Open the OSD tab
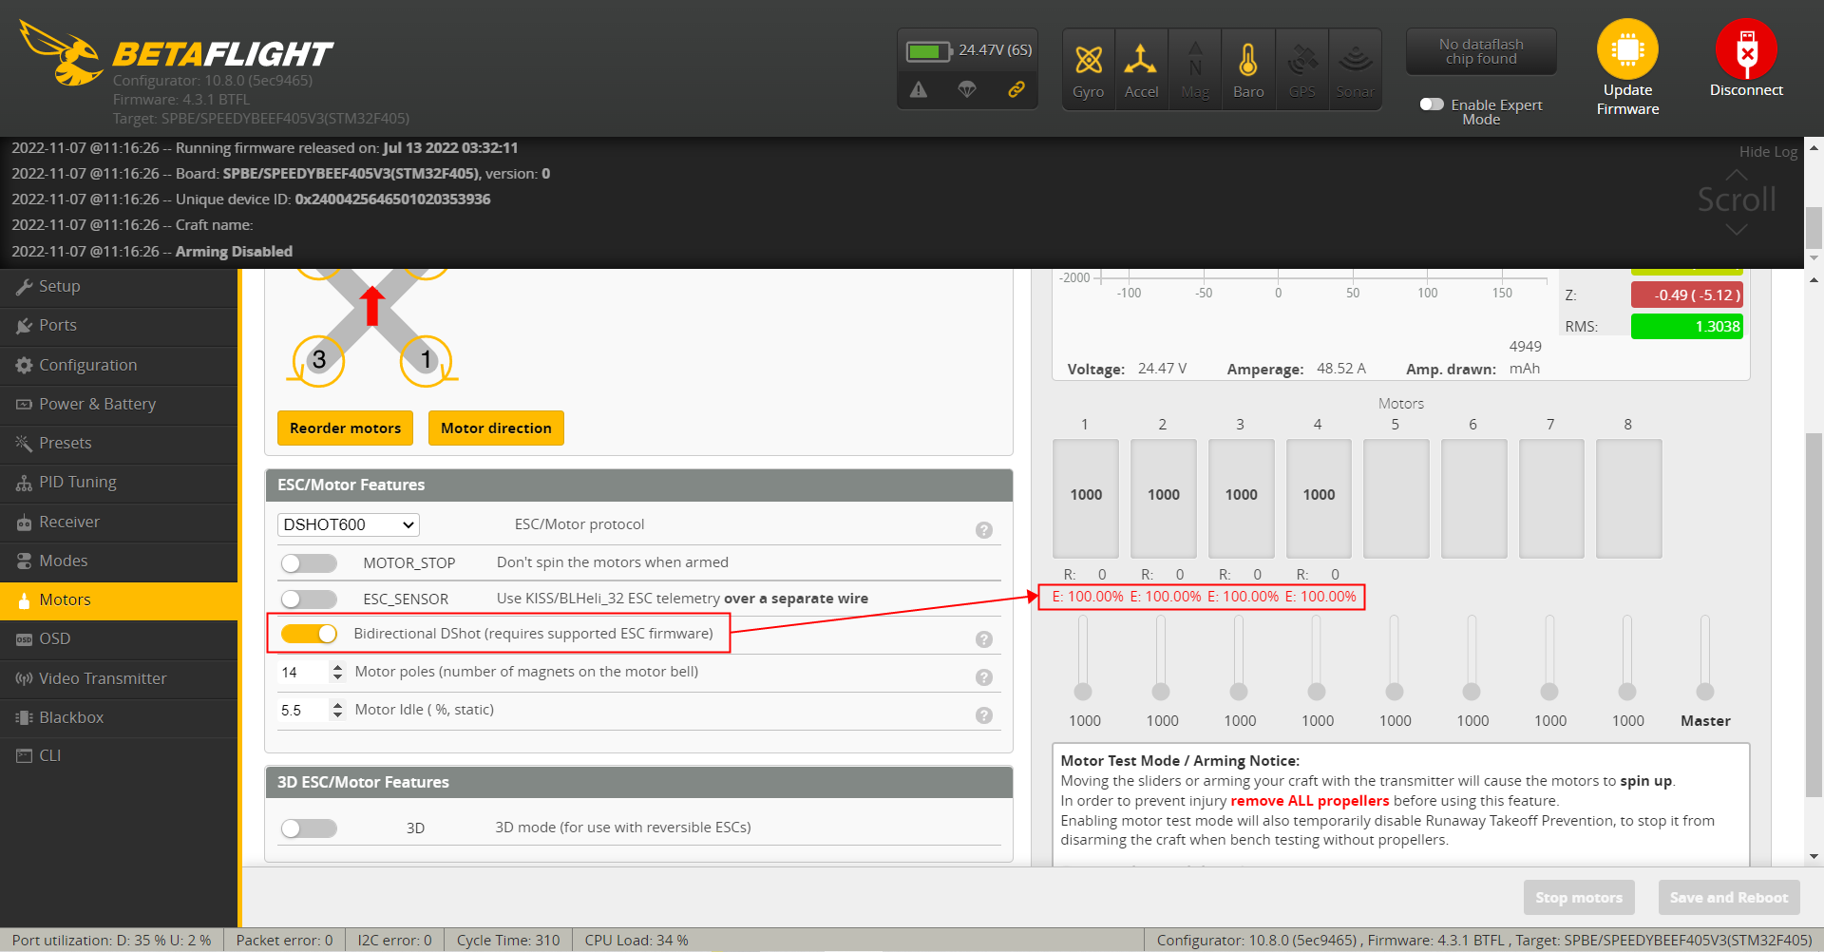The height and width of the screenshot is (952, 1824). point(119,639)
